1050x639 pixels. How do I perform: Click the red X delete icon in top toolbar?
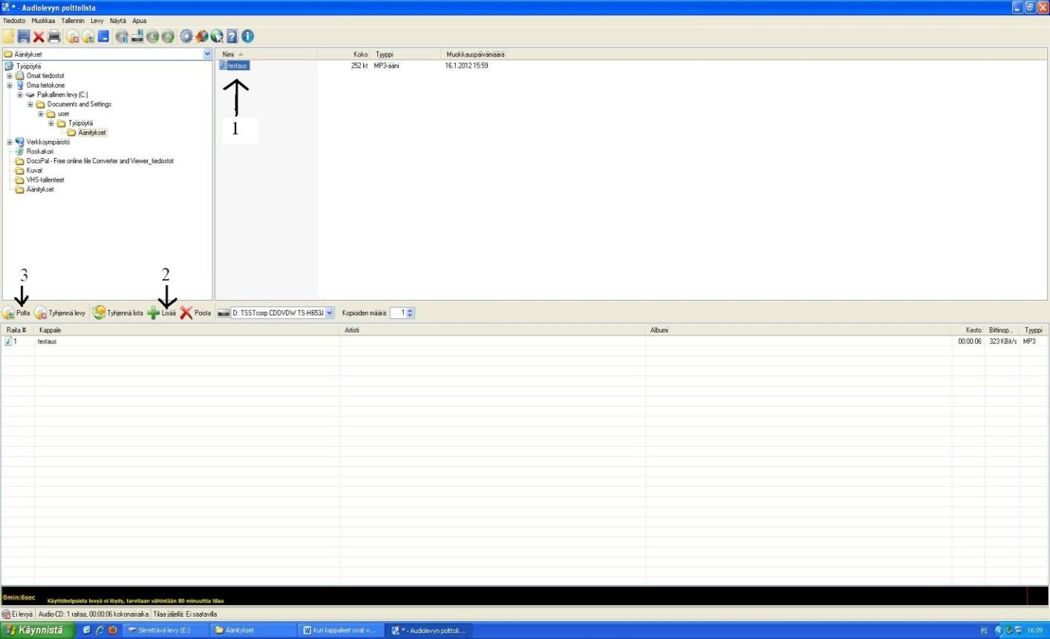click(39, 36)
